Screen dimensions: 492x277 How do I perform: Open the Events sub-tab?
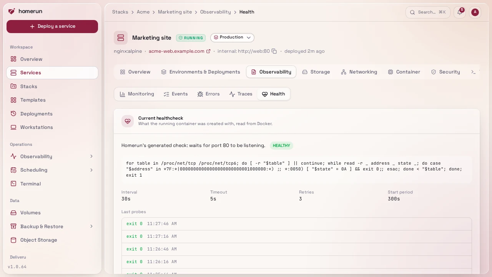click(x=176, y=94)
